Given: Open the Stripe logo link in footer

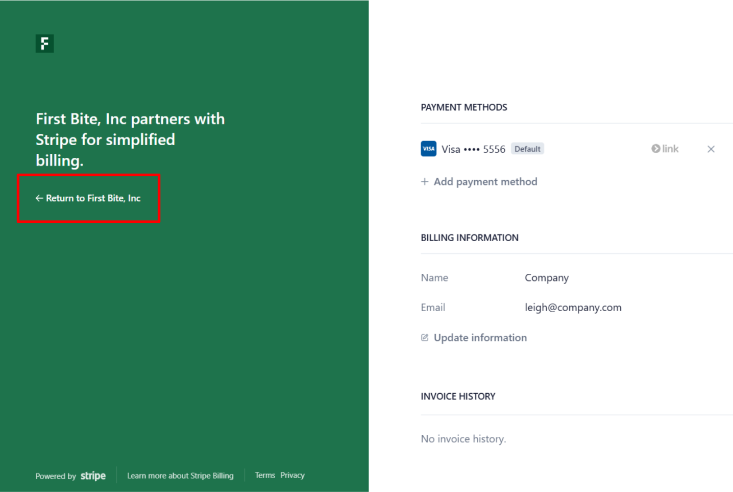Looking at the screenshot, I should pos(93,476).
